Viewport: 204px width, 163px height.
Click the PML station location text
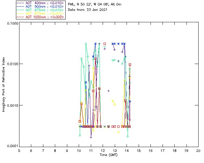point(95,4)
